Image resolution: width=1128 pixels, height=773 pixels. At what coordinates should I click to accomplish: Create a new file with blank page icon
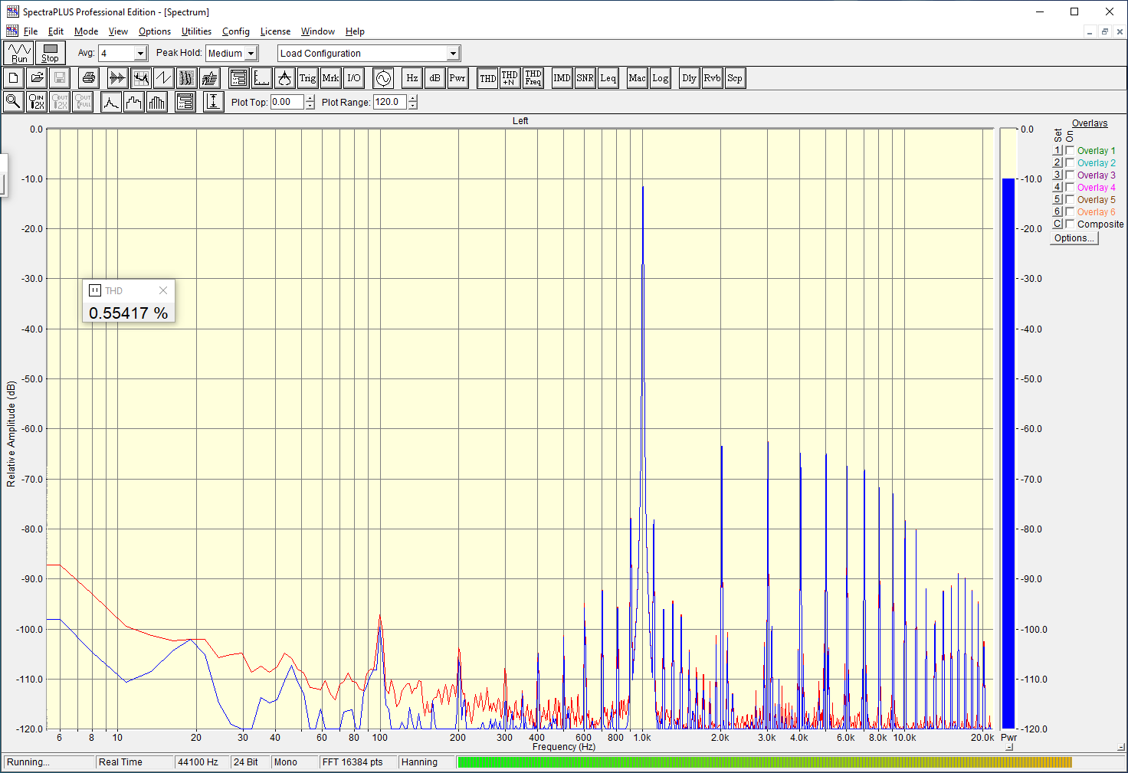[x=13, y=78]
